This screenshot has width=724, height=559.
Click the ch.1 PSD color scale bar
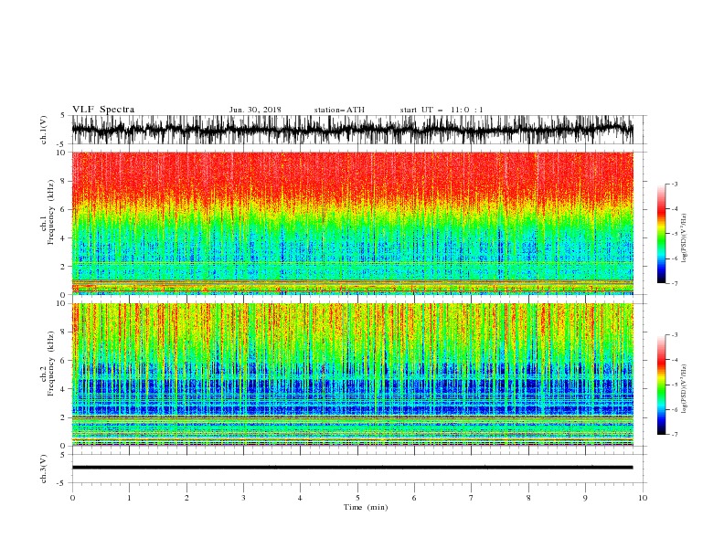tap(661, 234)
